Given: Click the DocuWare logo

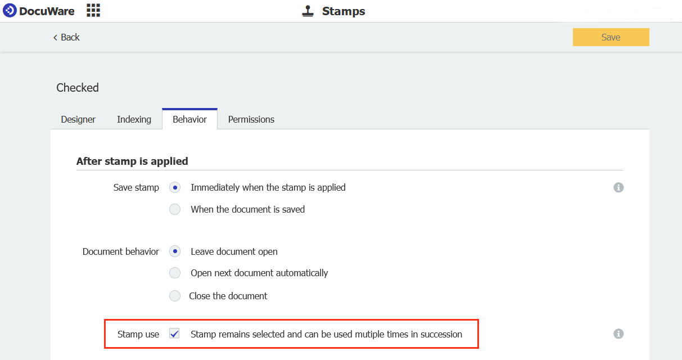Looking at the screenshot, I should click(x=38, y=10).
